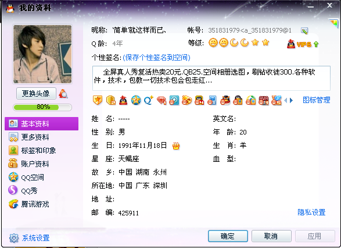Viewport: 341px width, 248px height.
Task: Click the QQ level smiley-moon-star icons
Action: click(x=239, y=42)
